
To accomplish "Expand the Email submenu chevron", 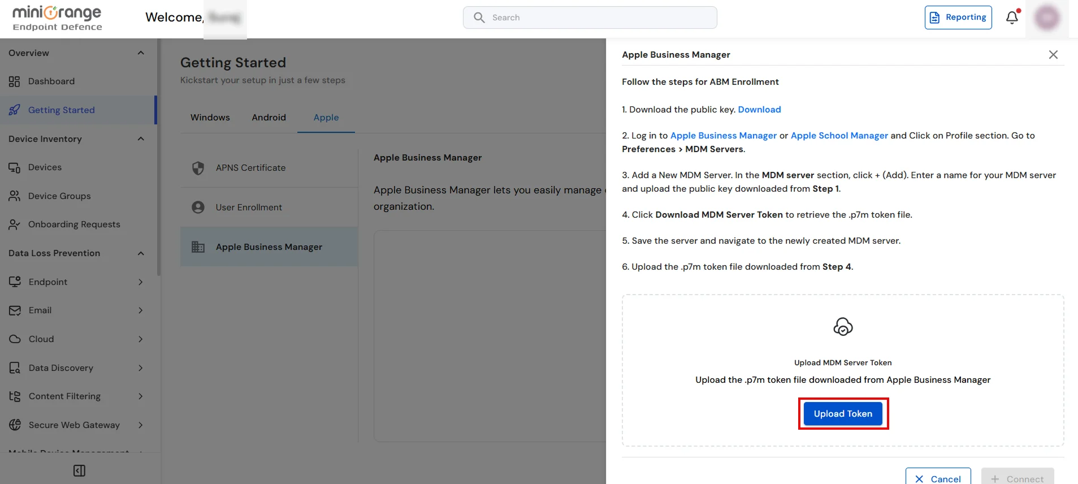I will click(x=141, y=310).
